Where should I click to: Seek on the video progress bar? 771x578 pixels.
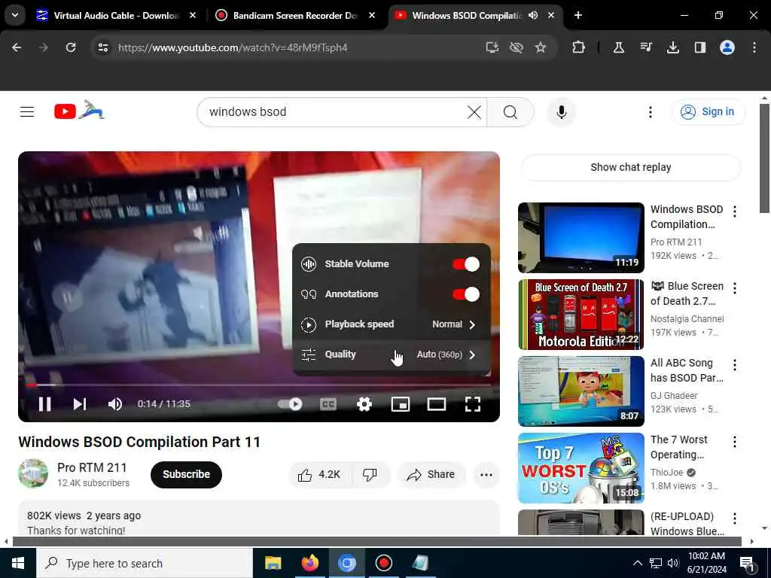tap(259, 385)
